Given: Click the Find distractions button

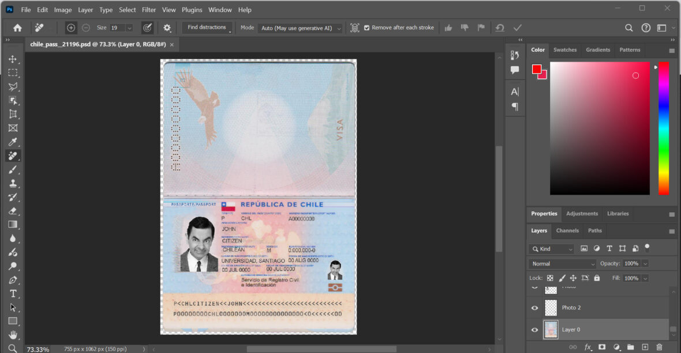Looking at the screenshot, I should point(207,27).
